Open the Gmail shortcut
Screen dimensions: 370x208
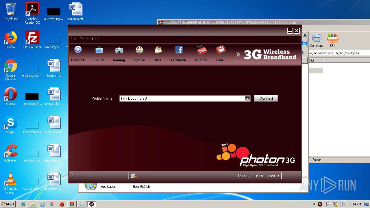point(221,50)
